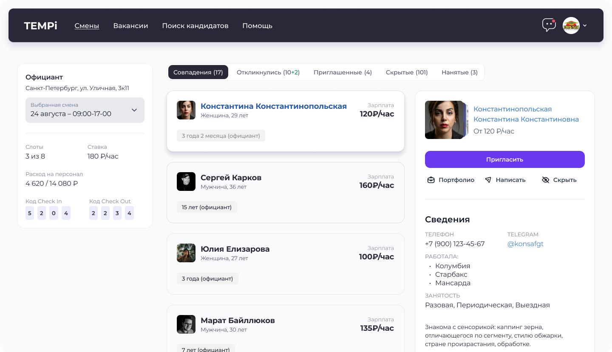Click the 160₽/час salary value
612x352 pixels.
tap(377, 185)
